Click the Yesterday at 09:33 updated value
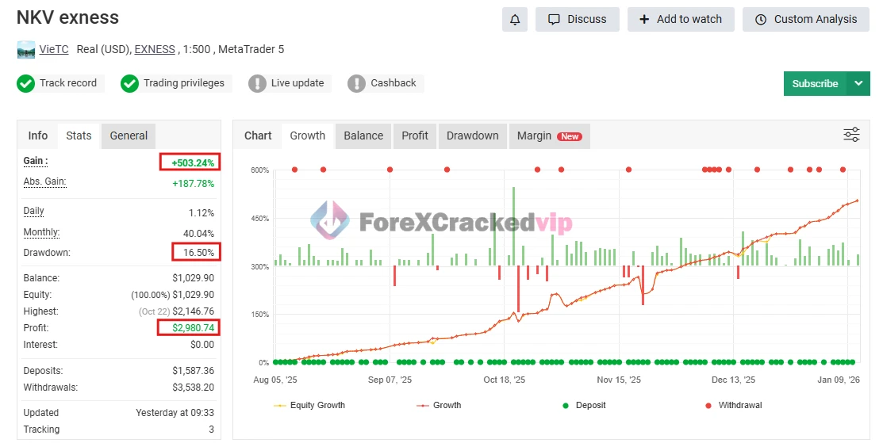Image resolution: width=883 pixels, height=443 pixels. coord(175,413)
